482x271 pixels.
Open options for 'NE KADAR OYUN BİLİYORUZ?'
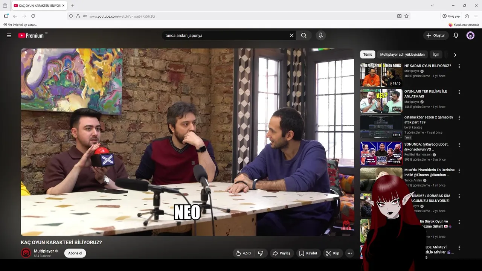click(459, 66)
